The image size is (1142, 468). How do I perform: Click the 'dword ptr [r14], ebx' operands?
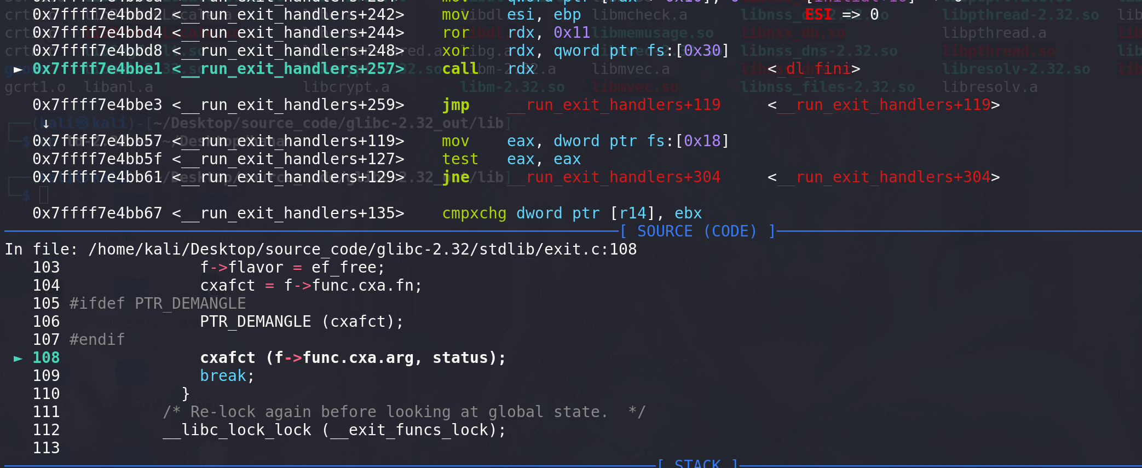point(609,213)
